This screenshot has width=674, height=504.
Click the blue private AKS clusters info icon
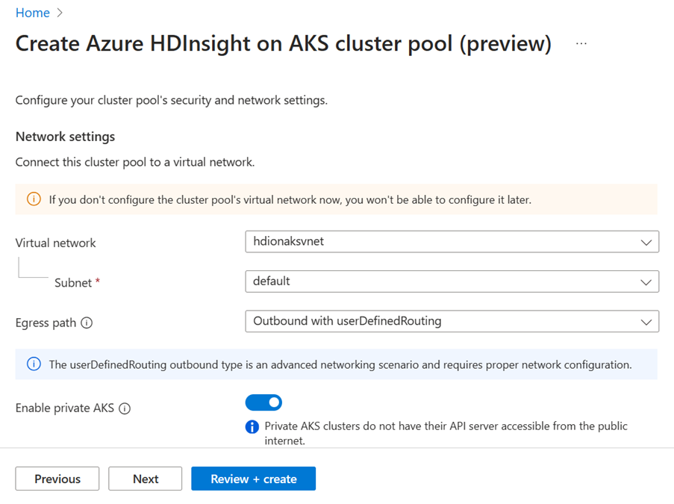252,427
